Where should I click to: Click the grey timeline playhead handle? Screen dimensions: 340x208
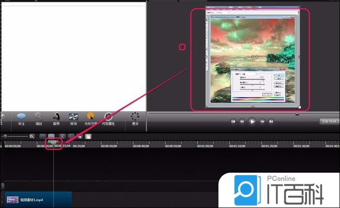point(54,143)
